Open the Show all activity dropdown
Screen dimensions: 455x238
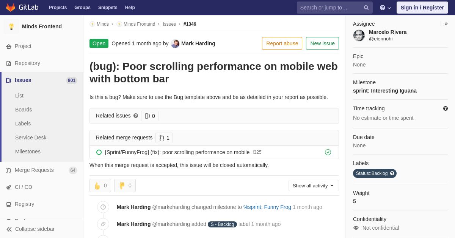pyautogui.click(x=314, y=185)
